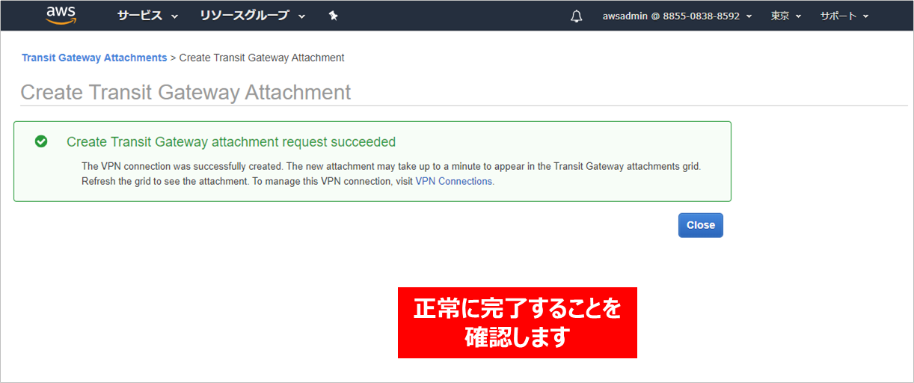Go to Transit Gateway Attachments breadcrumb
The image size is (914, 383).
[x=94, y=58]
